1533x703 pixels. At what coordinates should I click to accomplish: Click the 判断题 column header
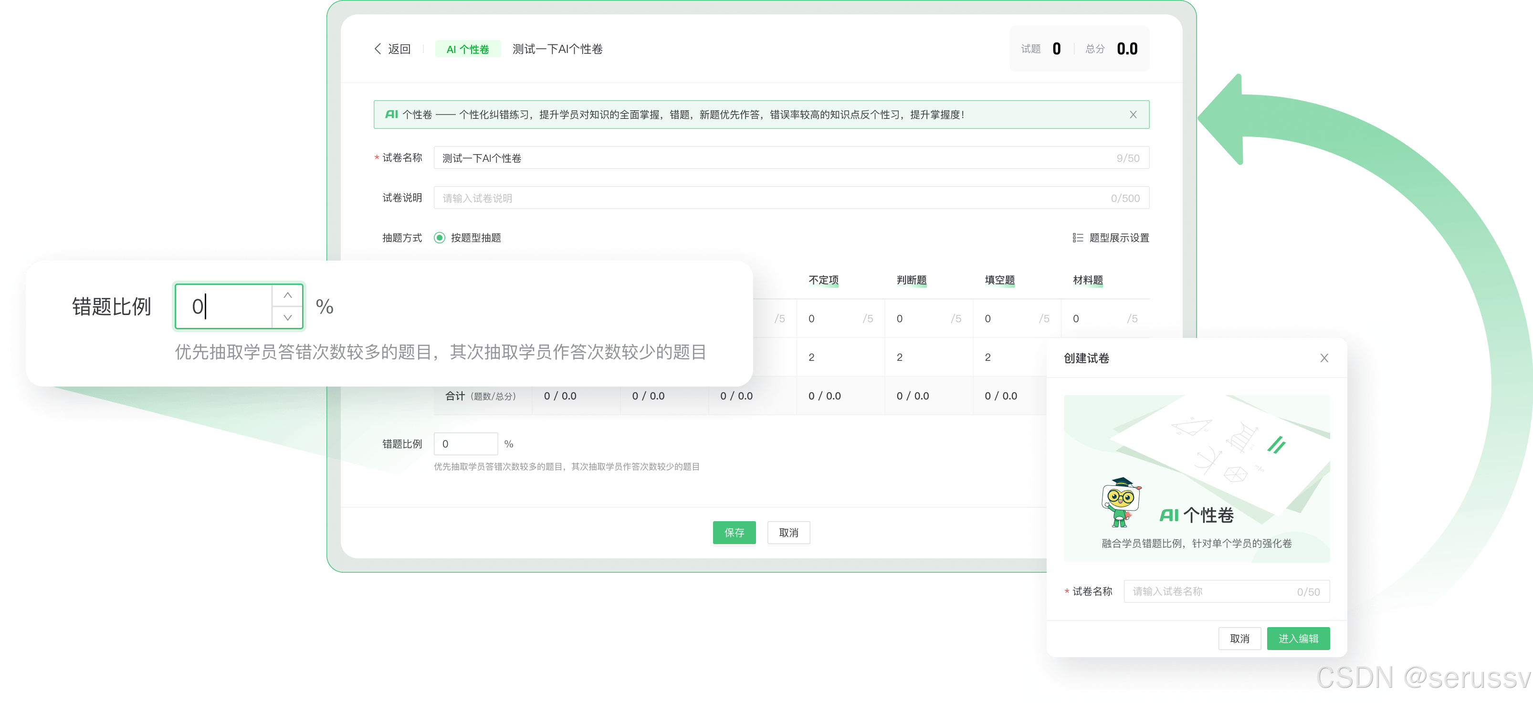(911, 280)
